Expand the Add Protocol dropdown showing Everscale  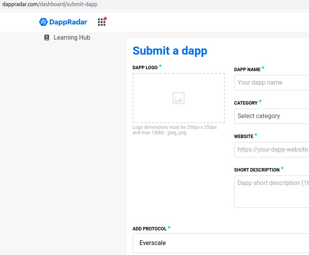[x=221, y=243]
